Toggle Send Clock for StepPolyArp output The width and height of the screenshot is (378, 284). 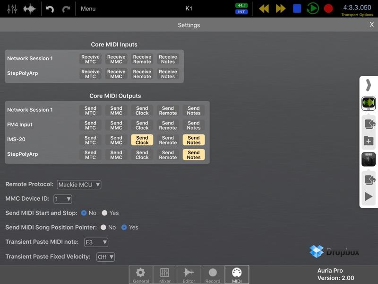tap(142, 155)
